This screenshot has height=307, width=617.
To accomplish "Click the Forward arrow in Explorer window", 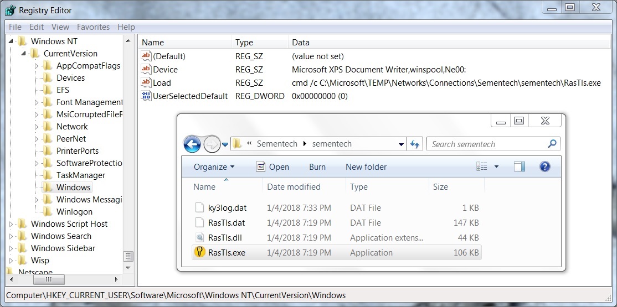I will pyautogui.click(x=211, y=145).
